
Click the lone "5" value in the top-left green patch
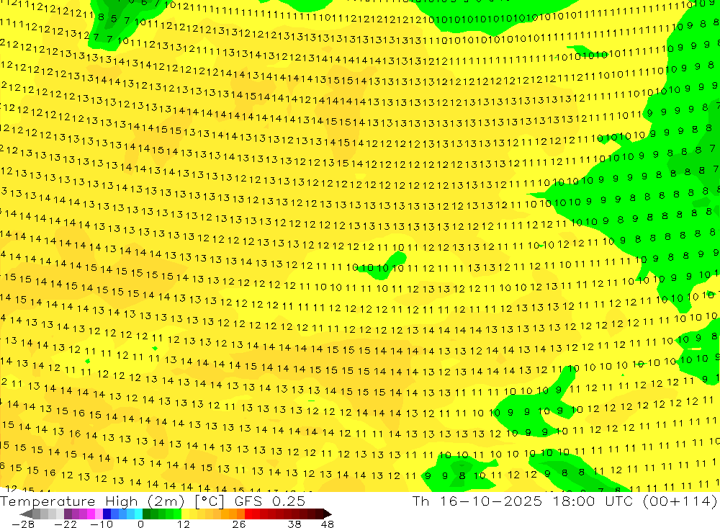[x=114, y=19]
